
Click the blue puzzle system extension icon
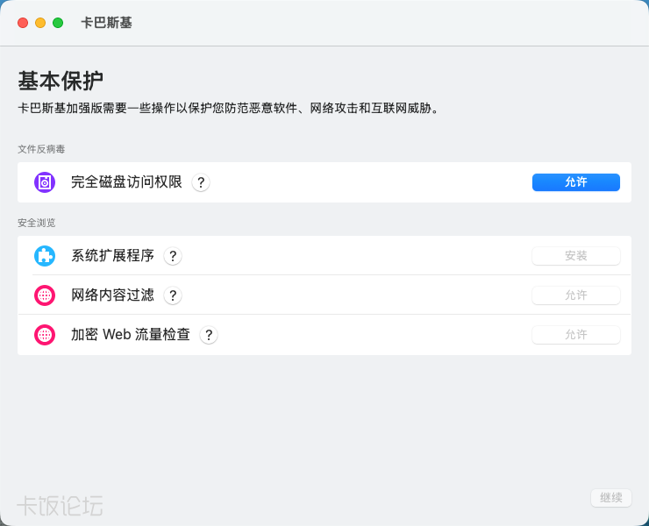coord(45,256)
